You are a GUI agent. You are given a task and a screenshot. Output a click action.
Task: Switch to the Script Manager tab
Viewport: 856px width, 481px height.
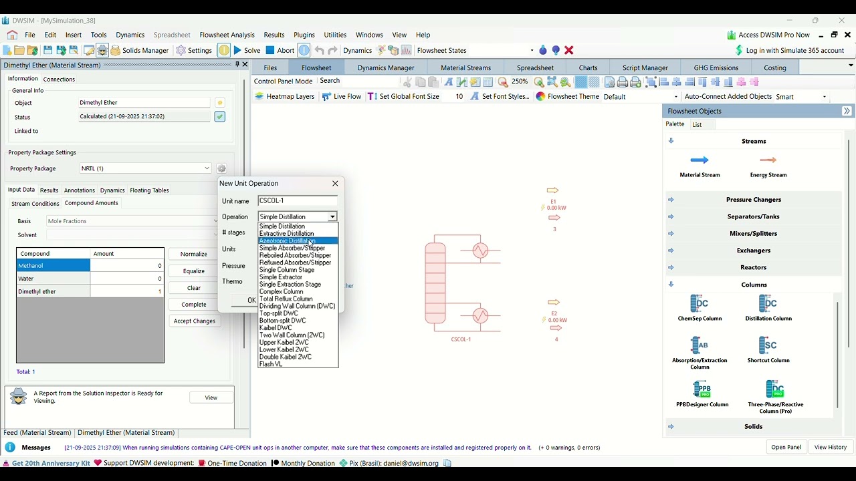(645, 67)
